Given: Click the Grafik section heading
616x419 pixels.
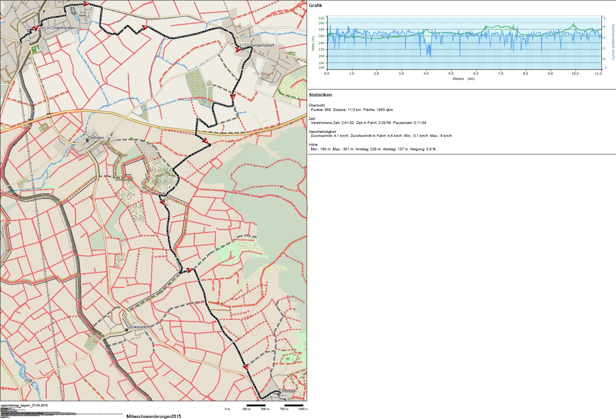Looking at the screenshot, I should [315, 6].
